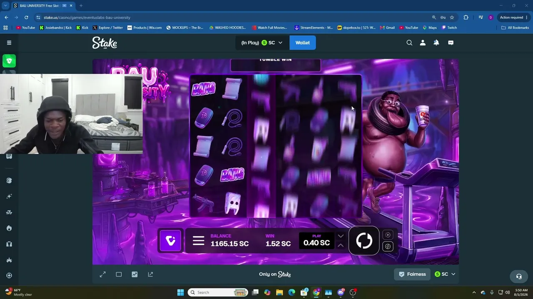
Task: Open File Explorer from the taskbar
Action: 279,292
